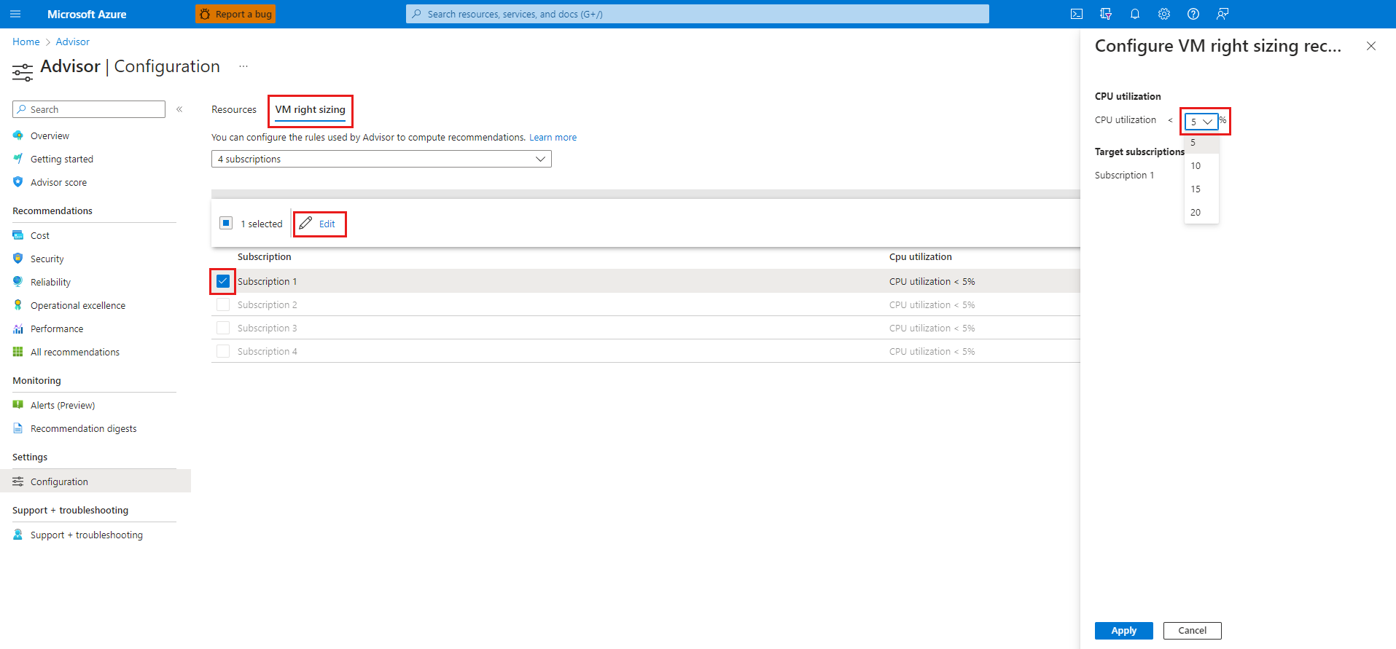Open Overview in the Advisor menu

click(x=50, y=135)
